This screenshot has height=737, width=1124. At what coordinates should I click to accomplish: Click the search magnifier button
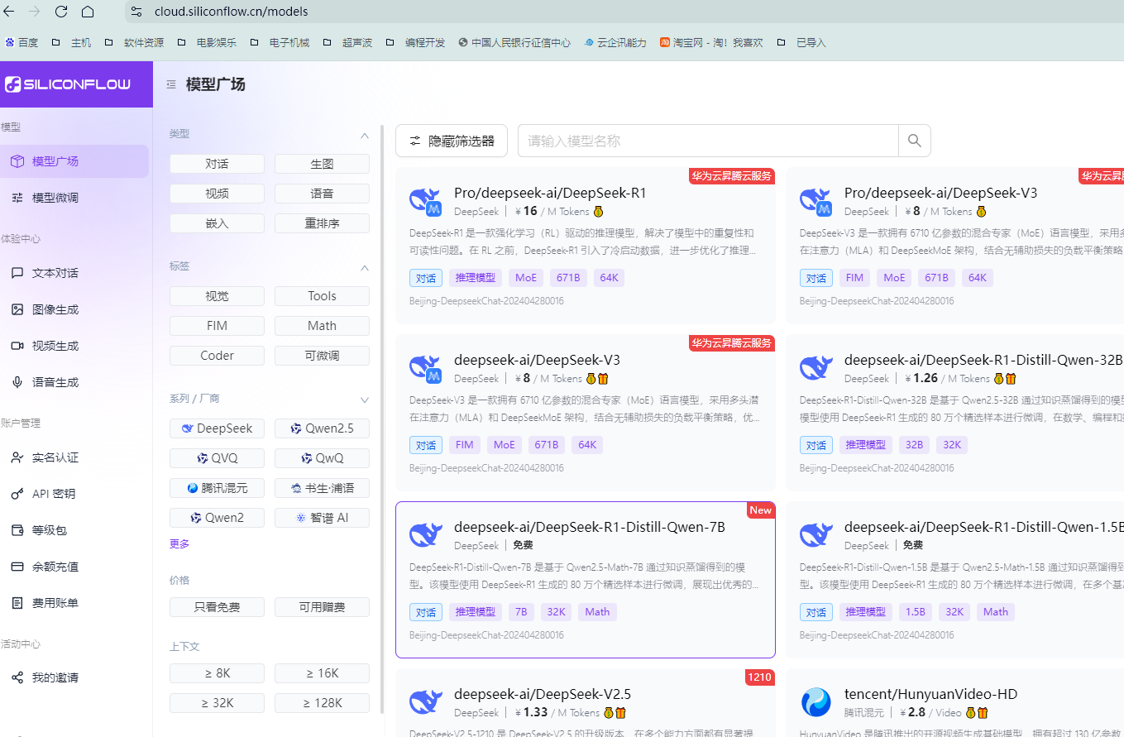point(914,141)
